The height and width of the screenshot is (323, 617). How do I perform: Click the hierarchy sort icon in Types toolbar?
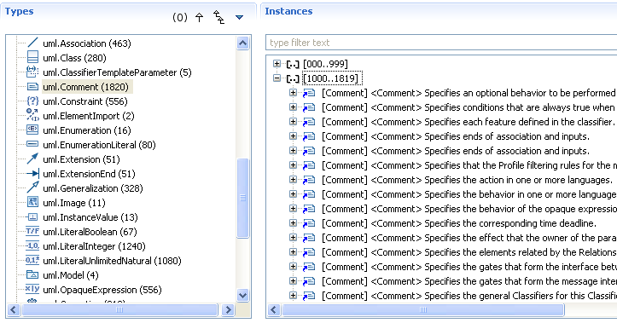pyautogui.click(x=218, y=17)
